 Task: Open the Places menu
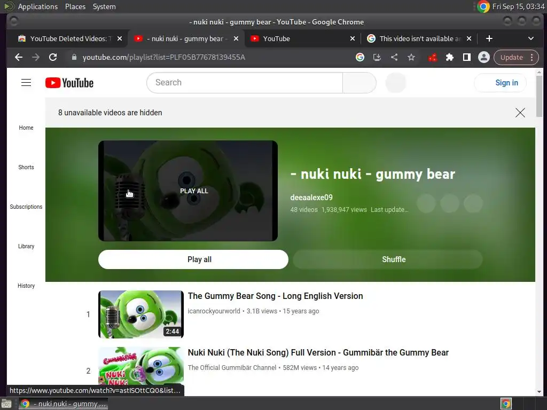pos(75,6)
